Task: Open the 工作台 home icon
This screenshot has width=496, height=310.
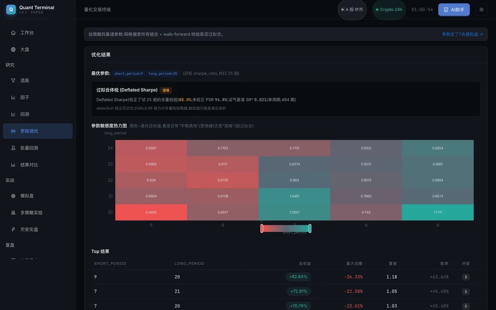Action: (13, 33)
